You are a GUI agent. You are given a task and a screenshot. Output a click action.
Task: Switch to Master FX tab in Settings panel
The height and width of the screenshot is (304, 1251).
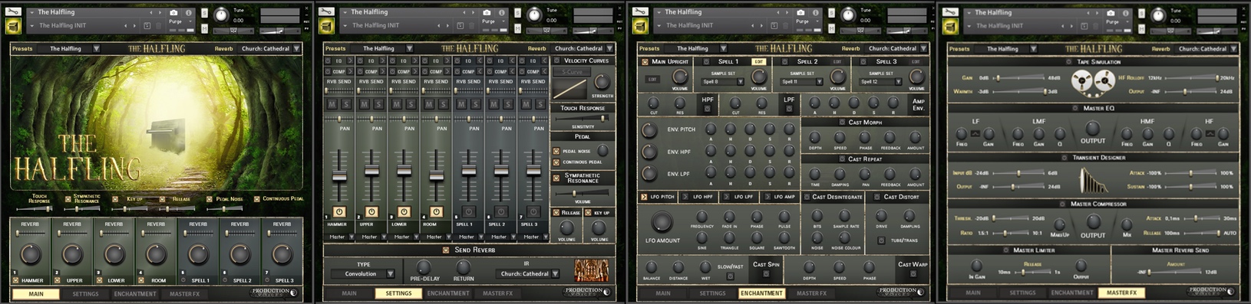tap(497, 293)
